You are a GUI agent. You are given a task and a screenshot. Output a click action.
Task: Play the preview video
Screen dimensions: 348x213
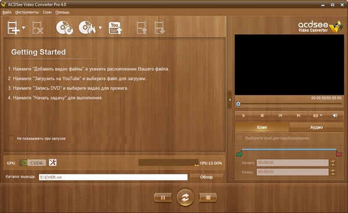tap(244, 115)
